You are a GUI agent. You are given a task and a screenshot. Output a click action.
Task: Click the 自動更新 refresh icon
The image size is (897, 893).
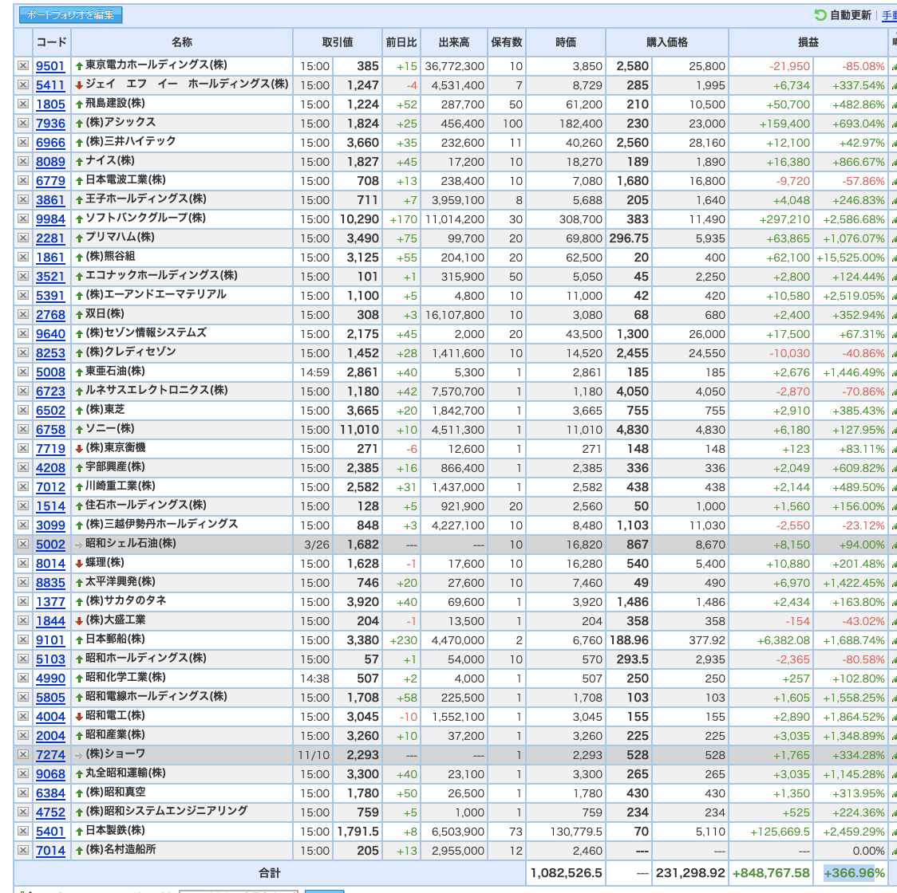pyautogui.click(x=820, y=15)
